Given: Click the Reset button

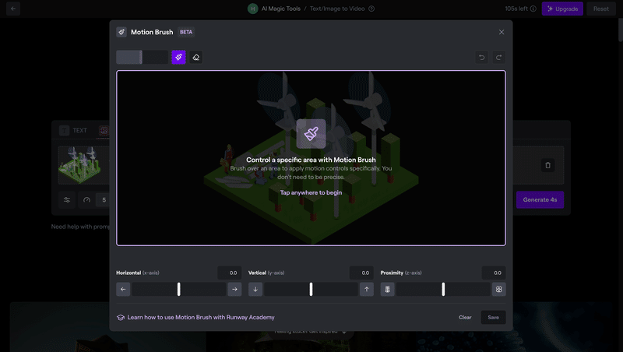Looking at the screenshot, I should point(600,9).
